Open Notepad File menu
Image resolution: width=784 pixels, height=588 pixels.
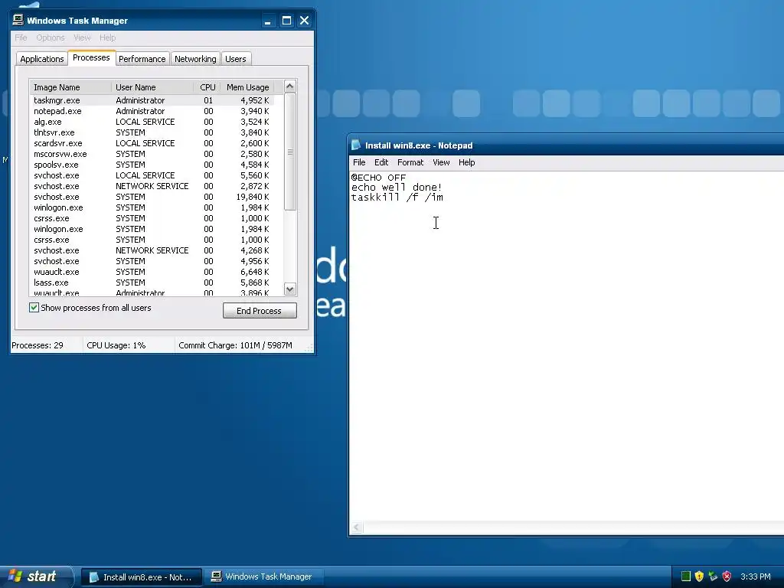(x=359, y=162)
